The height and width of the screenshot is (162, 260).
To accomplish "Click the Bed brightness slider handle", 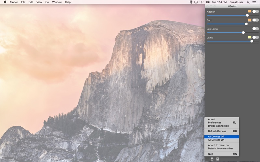I will [246, 24].
